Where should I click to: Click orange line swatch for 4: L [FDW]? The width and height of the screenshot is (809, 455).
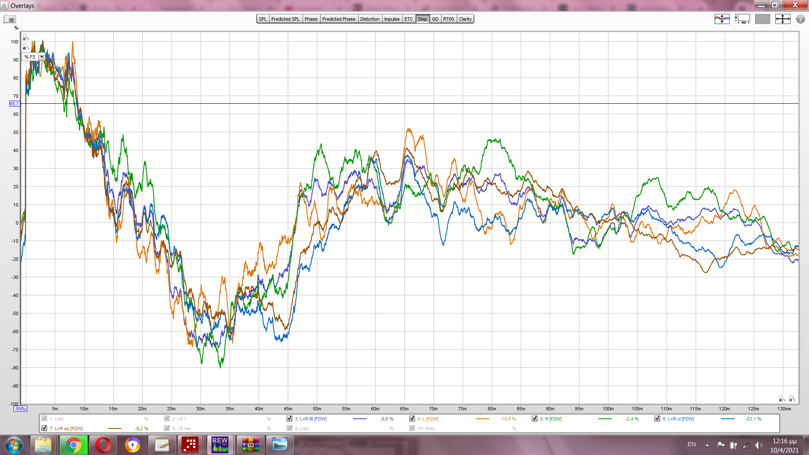pos(482,419)
